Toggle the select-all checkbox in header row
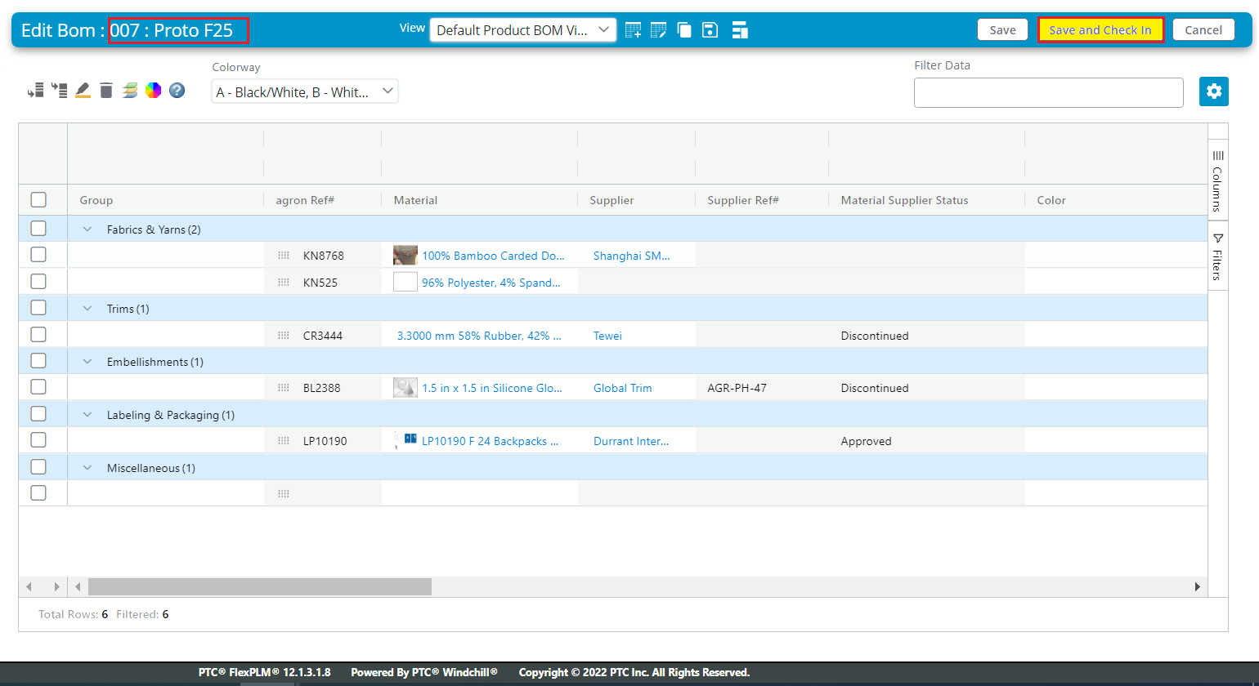This screenshot has height=686, width=1259. coord(38,200)
